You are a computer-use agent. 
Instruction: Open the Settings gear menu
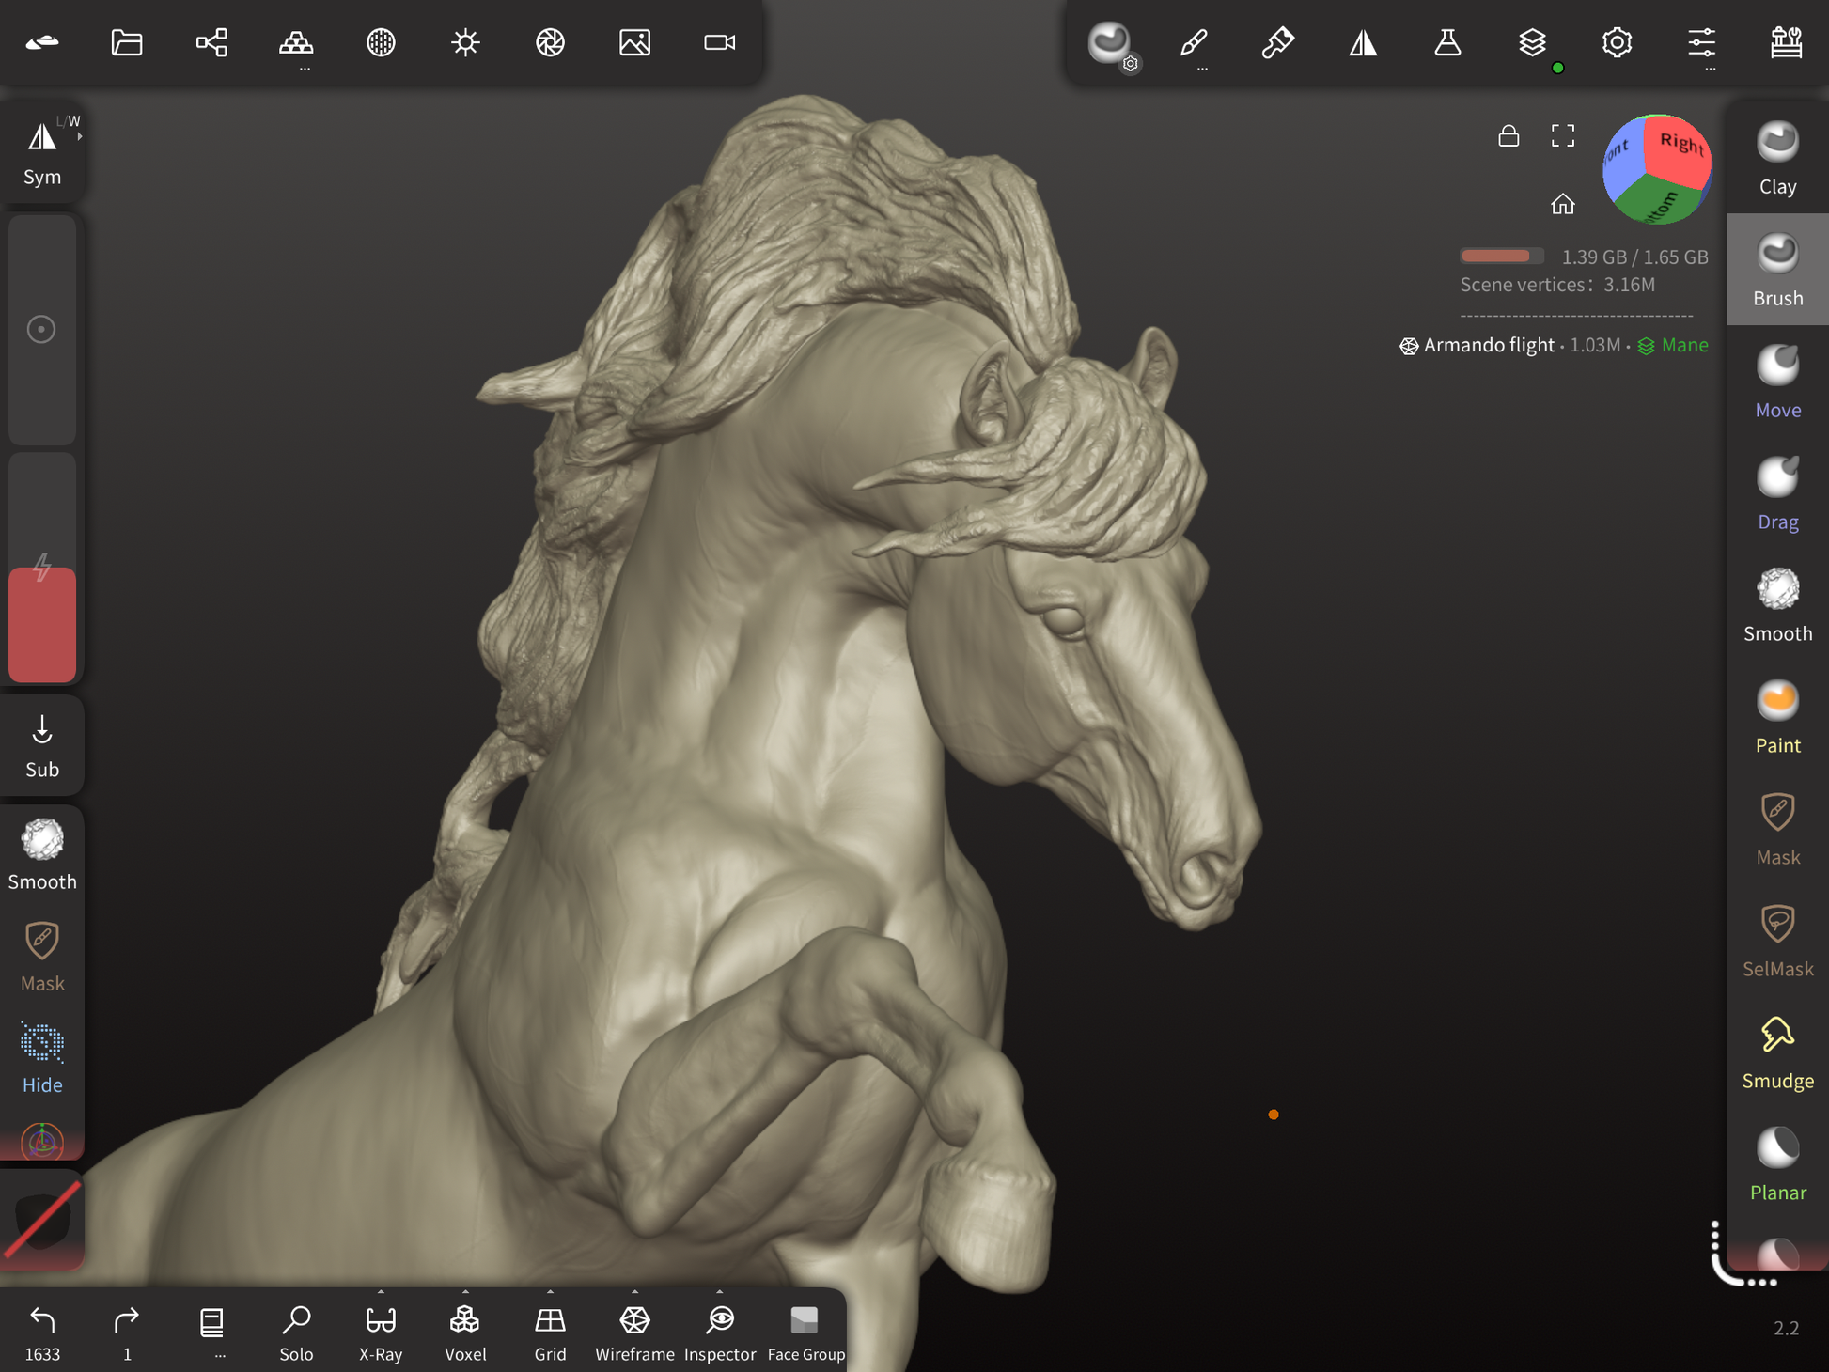pos(1617,42)
